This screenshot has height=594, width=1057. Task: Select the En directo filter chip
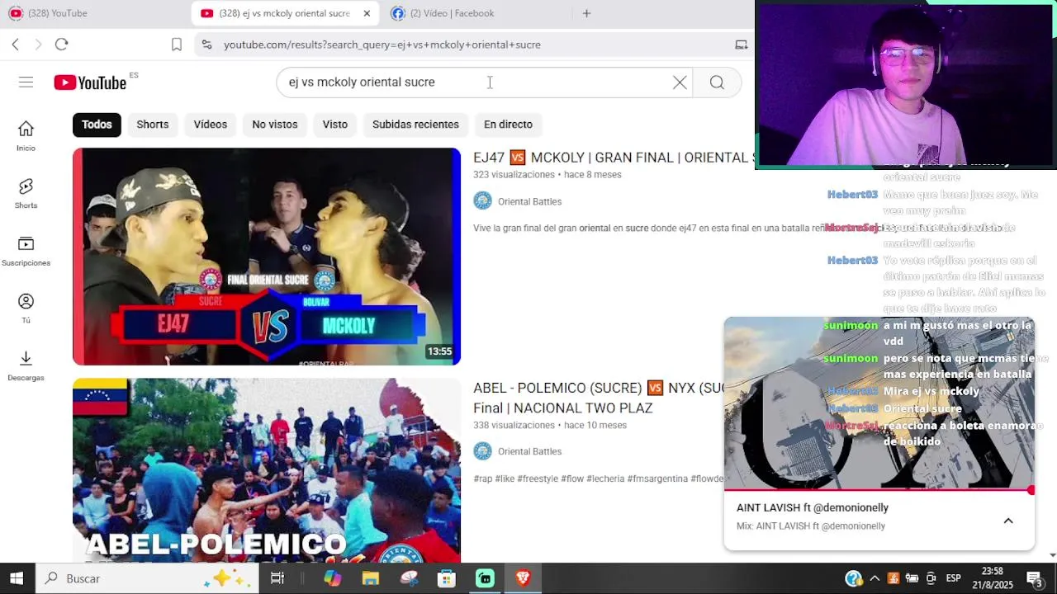[x=508, y=125]
